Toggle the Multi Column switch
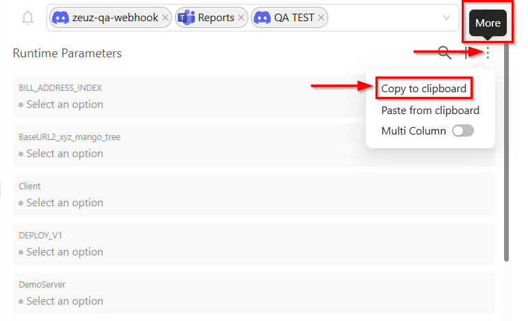528x321 pixels. click(463, 130)
